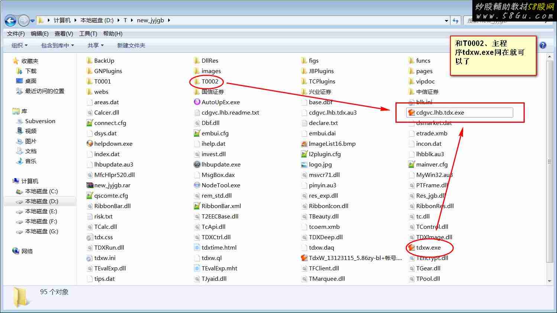557x313 pixels.
Task: Select the AutoUpEx.exe file icon
Action: (197, 102)
